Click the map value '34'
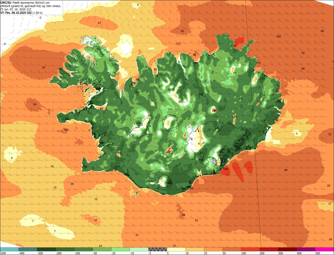The width and height of the screenshot is (334, 255). [330, 239]
